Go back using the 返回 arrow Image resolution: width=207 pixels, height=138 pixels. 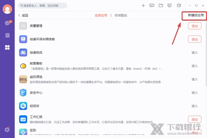coord(23,15)
